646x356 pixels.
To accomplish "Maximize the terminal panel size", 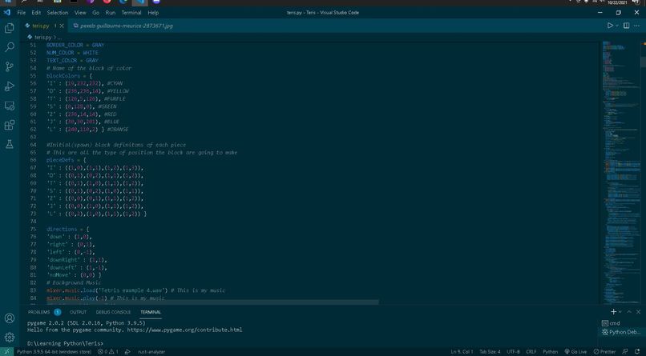I will pos(629,312).
